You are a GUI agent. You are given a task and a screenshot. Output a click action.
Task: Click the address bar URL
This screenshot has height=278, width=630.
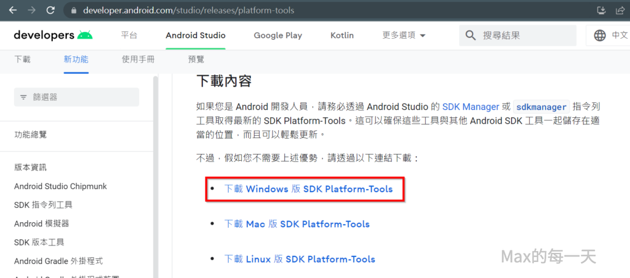(188, 10)
